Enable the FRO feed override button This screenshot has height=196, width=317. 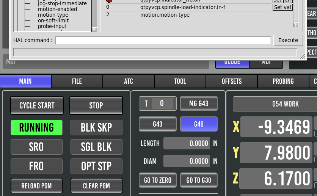37,166
